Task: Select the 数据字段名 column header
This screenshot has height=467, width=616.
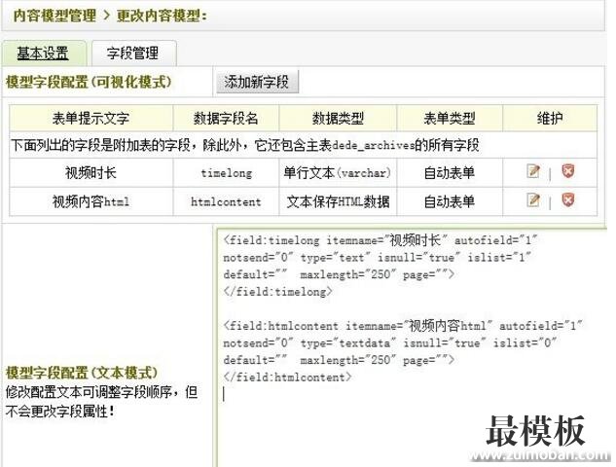Action: pyautogui.click(x=226, y=119)
